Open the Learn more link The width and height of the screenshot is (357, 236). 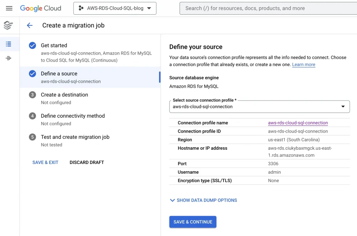[304, 65]
